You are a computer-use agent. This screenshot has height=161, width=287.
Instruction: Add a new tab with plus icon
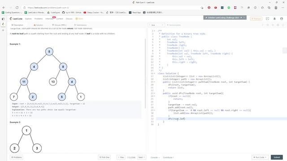tap(3, 30)
